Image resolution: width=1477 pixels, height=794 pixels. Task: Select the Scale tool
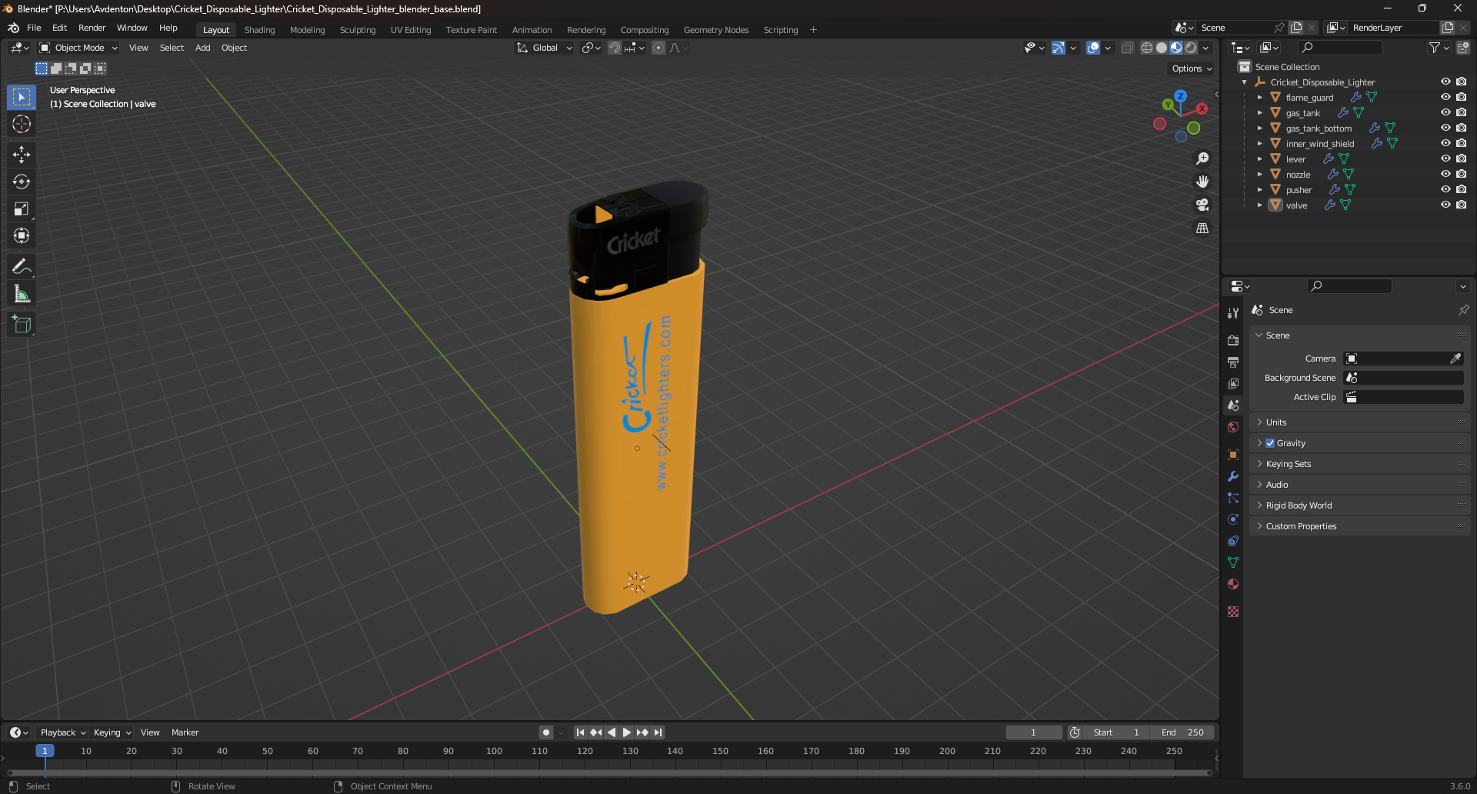click(22, 209)
